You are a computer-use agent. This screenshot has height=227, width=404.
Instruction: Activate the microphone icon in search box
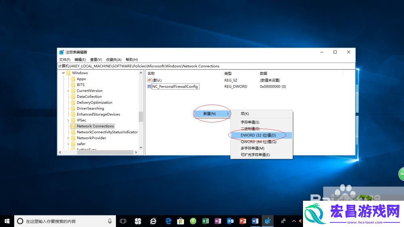110,221
